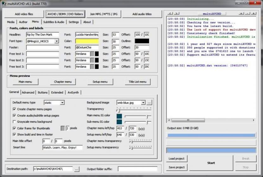This screenshot has width=263, height=177.
Task: Click into the Smart line text field
Action: [62, 147]
